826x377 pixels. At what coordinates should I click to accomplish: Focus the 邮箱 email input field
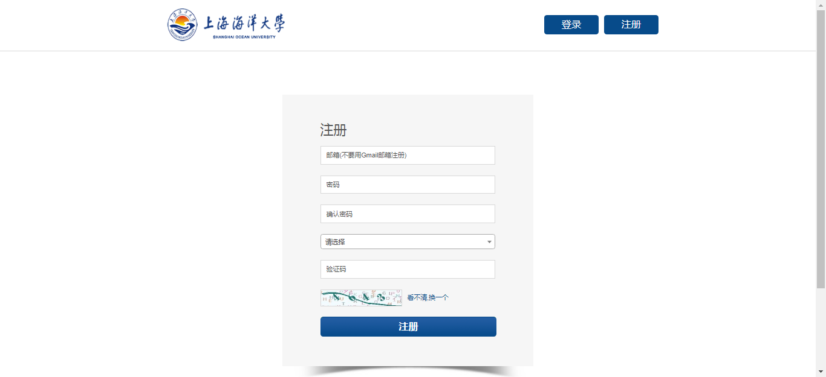pyautogui.click(x=408, y=155)
